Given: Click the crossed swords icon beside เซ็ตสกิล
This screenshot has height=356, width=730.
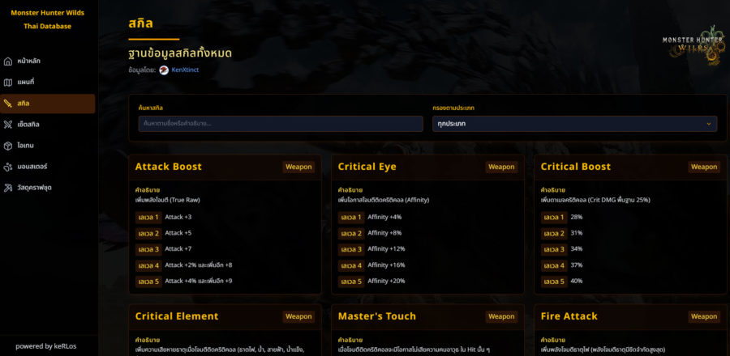Looking at the screenshot, I should tap(8, 125).
